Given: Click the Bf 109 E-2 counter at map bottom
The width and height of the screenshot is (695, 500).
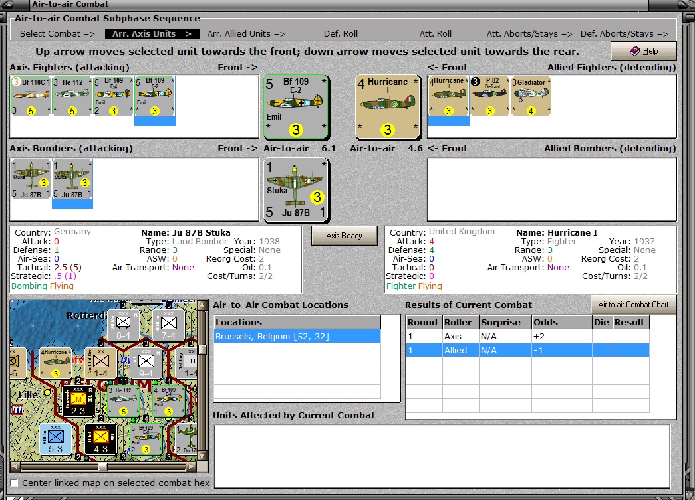Looking at the screenshot, I should point(146,439).
